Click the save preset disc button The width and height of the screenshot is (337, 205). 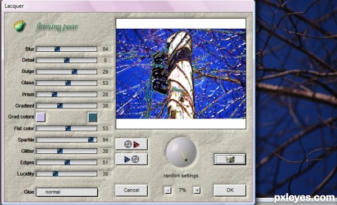[x=131, y=160]
